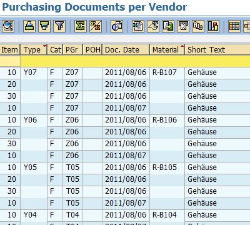The width and height of the screenshot is (250, 225).
Task: Open the ABC analysis icon
Action: (x=198, y=26)
